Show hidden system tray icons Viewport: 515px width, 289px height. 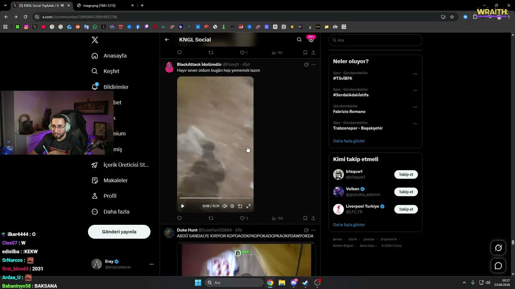click(464, 283)
